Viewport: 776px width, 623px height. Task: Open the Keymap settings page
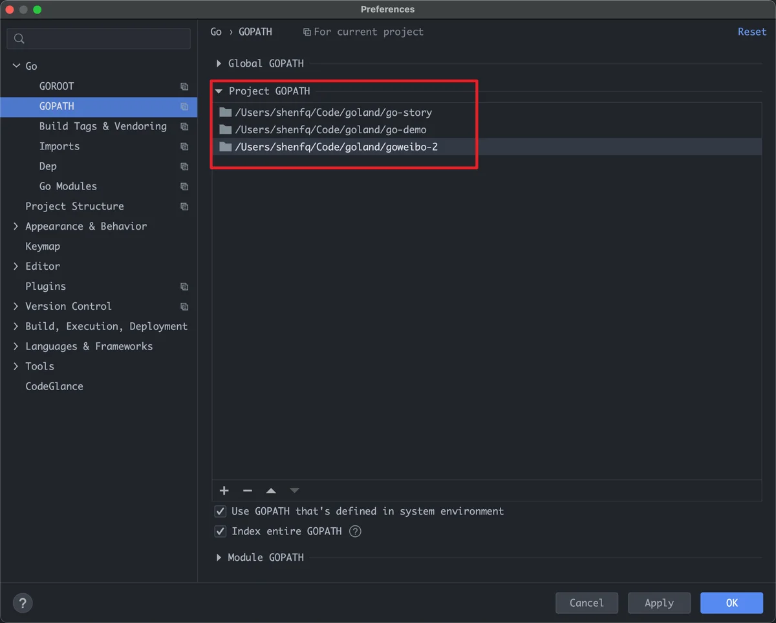[x=43, y=246]
